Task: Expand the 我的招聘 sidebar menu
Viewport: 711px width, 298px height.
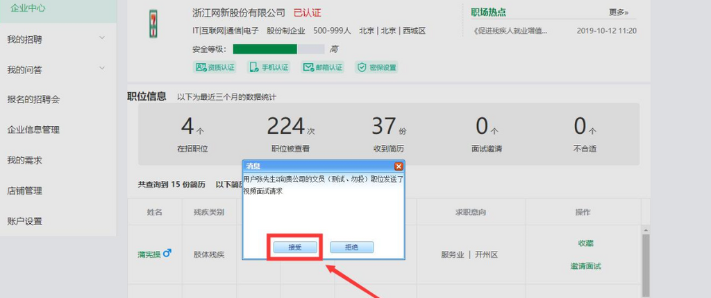Action: (102, 38)
